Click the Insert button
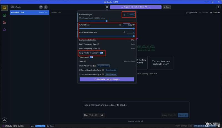222x128 pixels. [x=169, y=115]
